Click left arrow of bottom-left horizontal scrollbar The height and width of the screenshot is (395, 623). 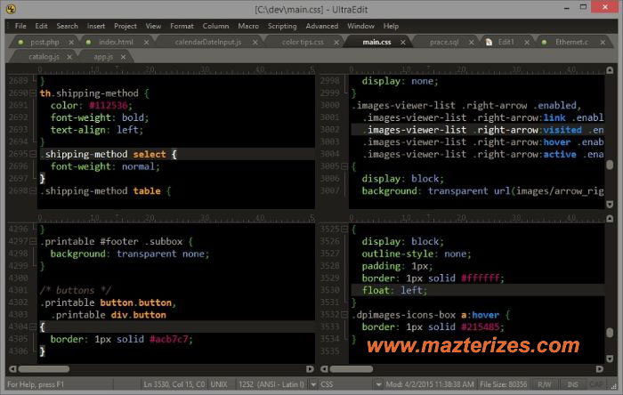click(12, 369)
